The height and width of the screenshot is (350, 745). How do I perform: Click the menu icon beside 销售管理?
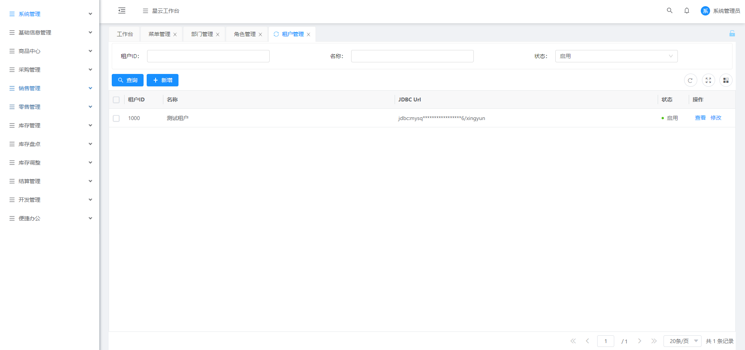click(12, 88)
